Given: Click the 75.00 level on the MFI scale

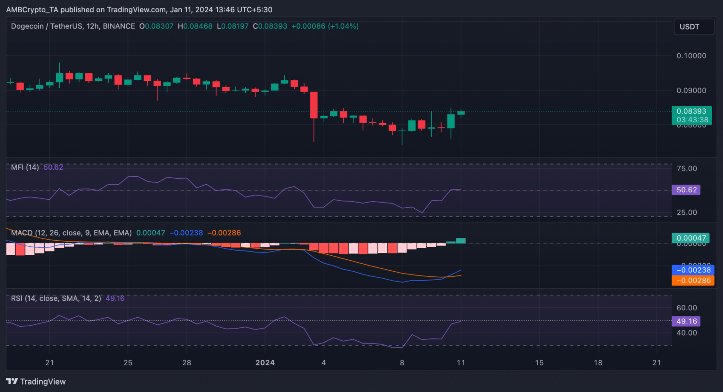Looking at the screenshot, I should [x=687, y=169].
